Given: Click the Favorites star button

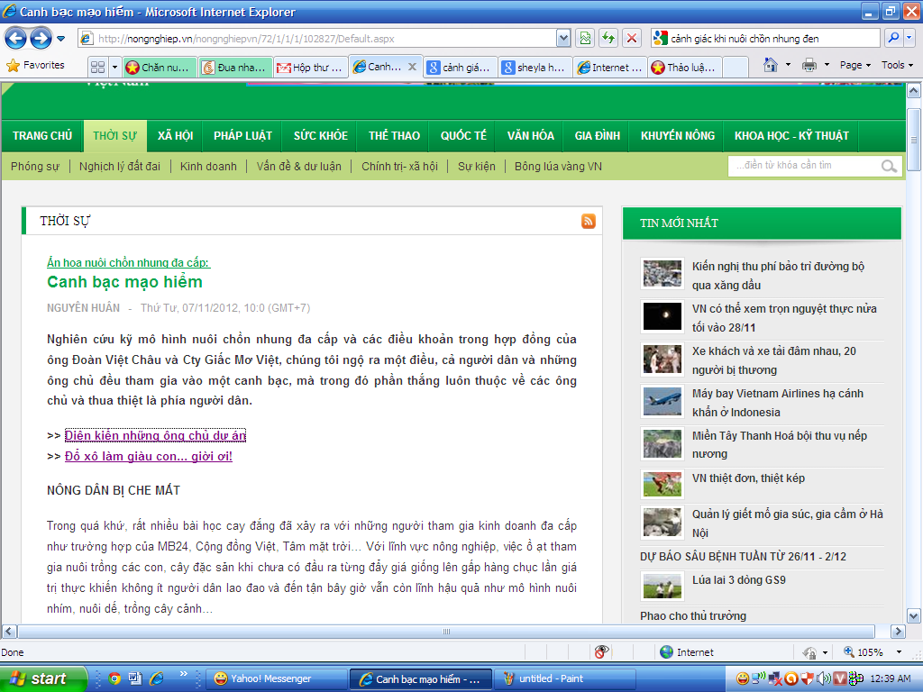Looking at the screenshot, I should (36, 65).
